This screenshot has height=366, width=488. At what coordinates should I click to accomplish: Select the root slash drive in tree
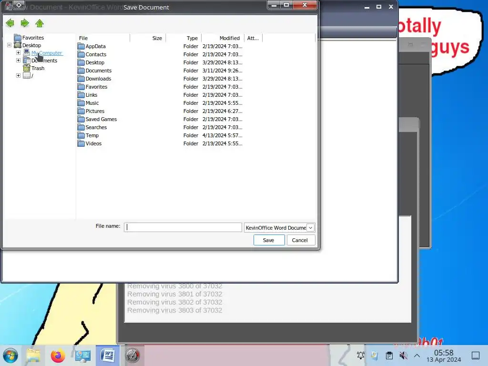32,76
